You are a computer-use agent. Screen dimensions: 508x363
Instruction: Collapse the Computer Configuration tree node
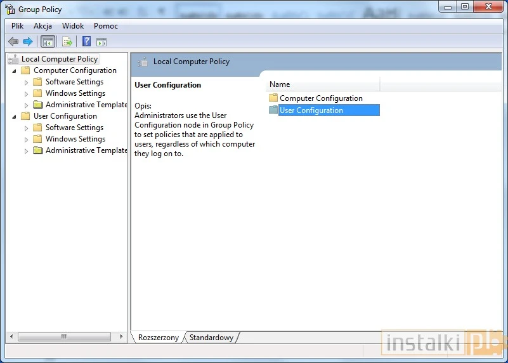pos(14,70)
